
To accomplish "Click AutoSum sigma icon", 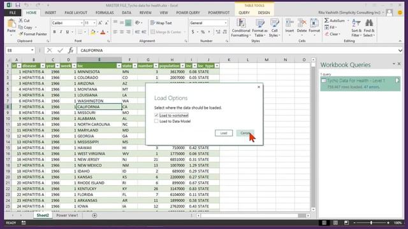I will point(326,20).
